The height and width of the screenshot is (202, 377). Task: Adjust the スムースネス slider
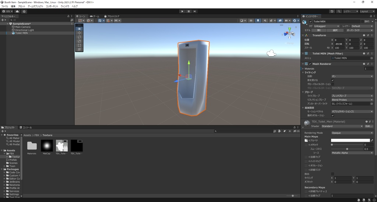347,149
